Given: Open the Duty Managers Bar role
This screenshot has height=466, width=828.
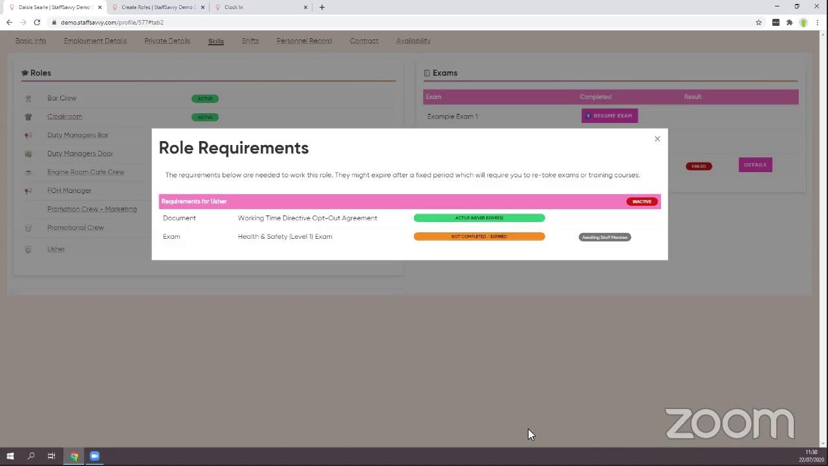Looking at the screenshot, I should coord(78,135).
